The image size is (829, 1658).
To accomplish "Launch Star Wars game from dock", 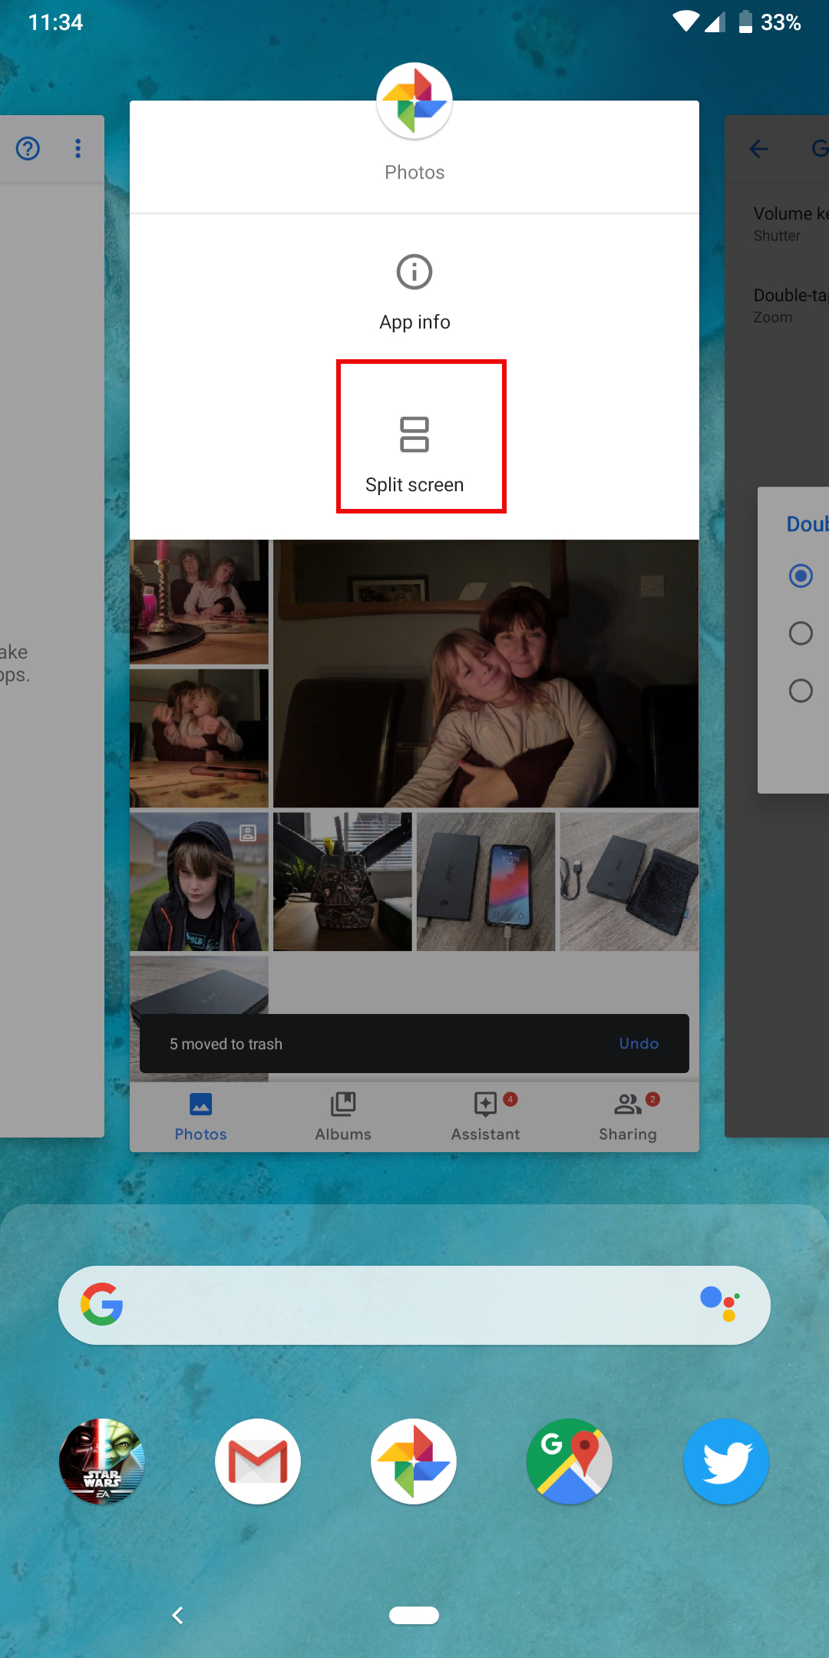I will tap(102, 1461).
